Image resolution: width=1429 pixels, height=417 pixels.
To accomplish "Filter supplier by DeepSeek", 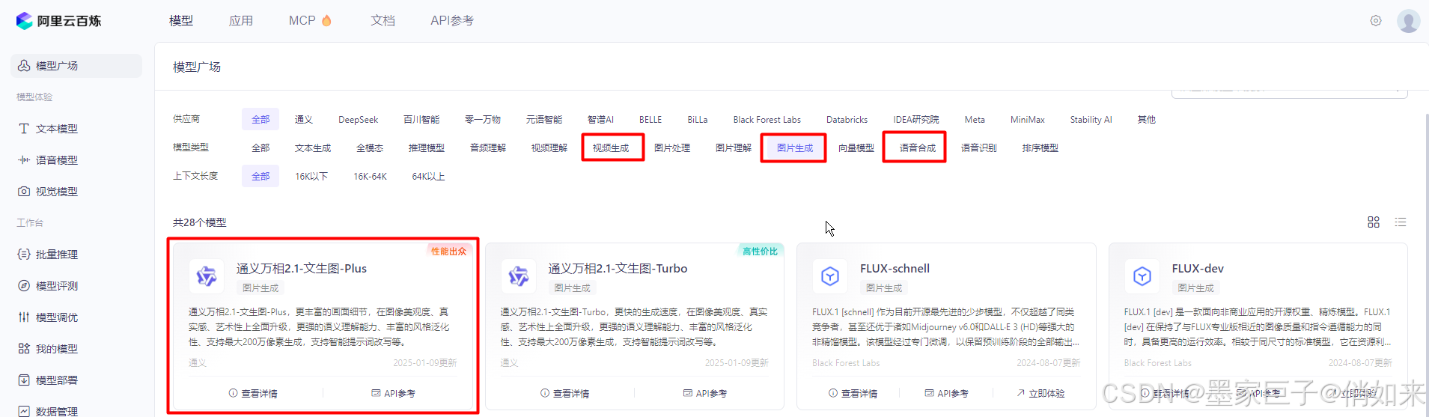I will (359, 120).
